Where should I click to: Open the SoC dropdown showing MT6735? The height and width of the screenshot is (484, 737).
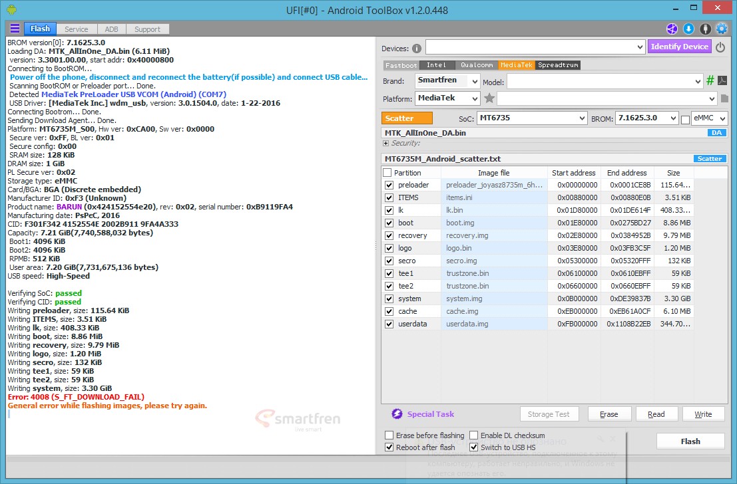[531, 118]
